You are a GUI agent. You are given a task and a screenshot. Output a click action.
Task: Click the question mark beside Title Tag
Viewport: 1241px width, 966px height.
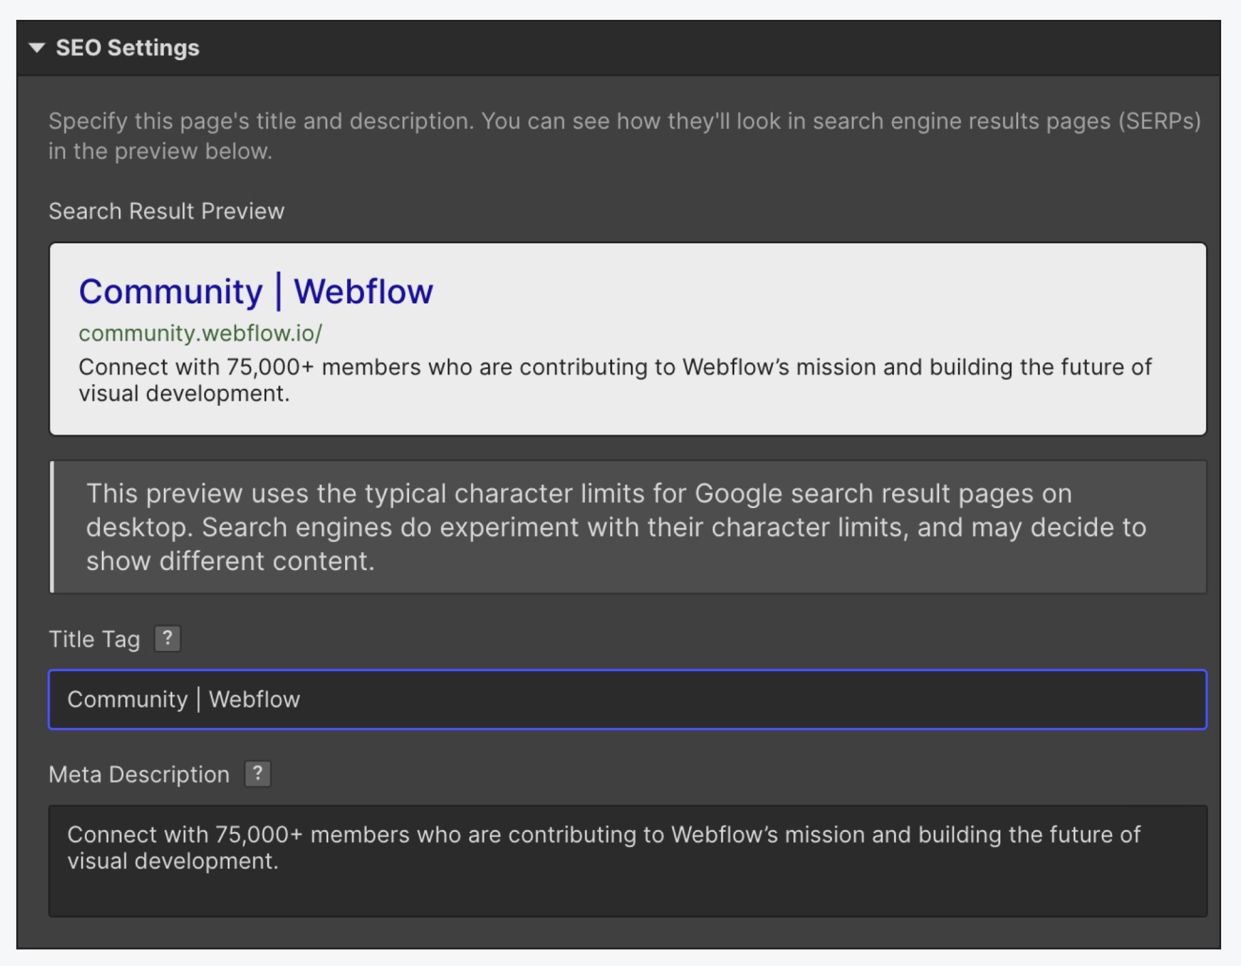point(166,638)
